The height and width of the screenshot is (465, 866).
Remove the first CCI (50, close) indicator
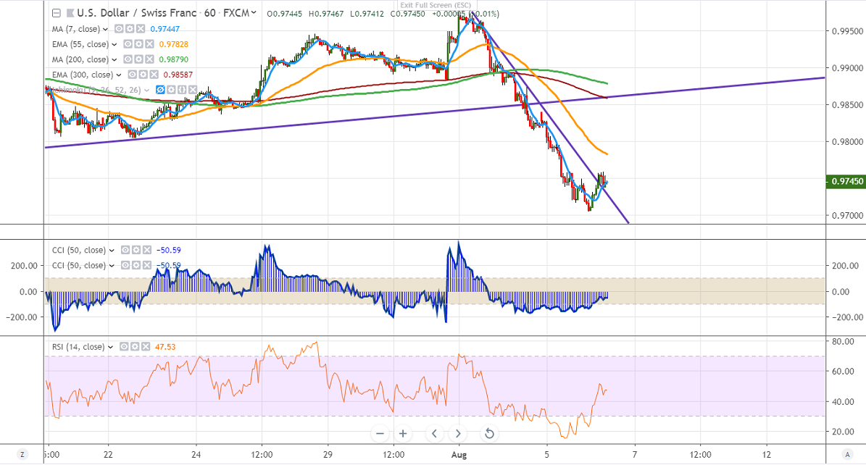(x=146, y=250)
